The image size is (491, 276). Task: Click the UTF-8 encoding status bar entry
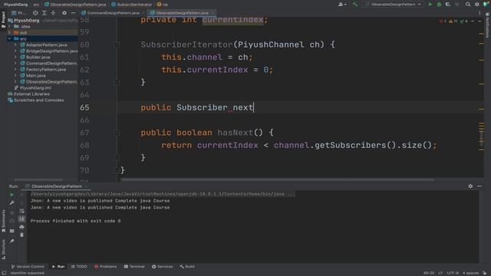point(453,273)
